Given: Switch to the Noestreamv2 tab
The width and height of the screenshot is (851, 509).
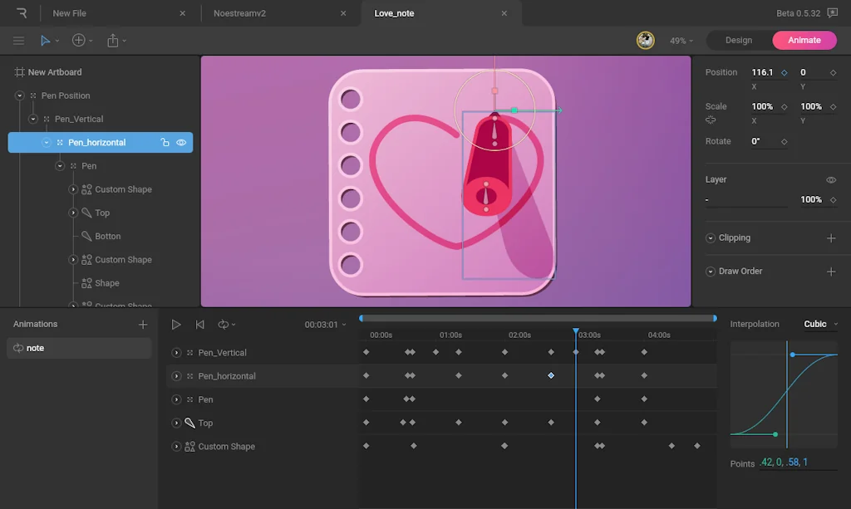Looking at the screenshot, I should point(239,13).
